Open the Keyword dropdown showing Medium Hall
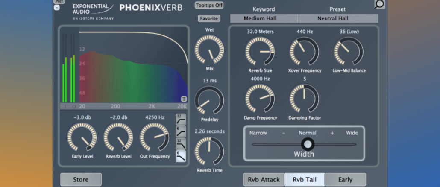 coord(264,18)
